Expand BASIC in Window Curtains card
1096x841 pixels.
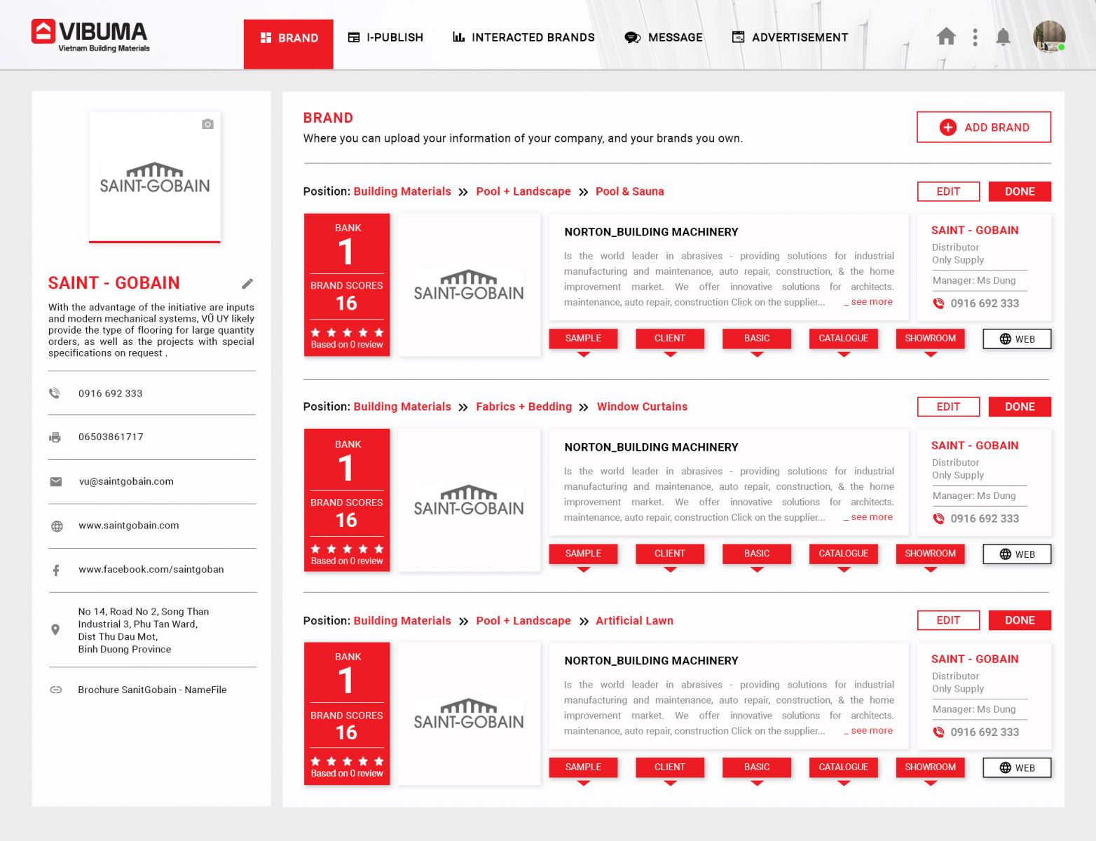[x=757, y=554]
